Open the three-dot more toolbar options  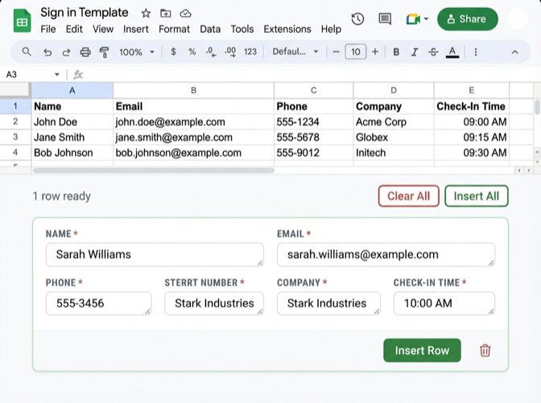coord(476,52)
